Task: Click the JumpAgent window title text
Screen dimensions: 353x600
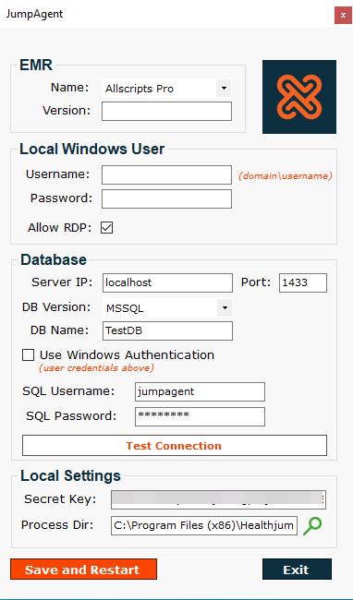Action: click(x=34, y=14)
